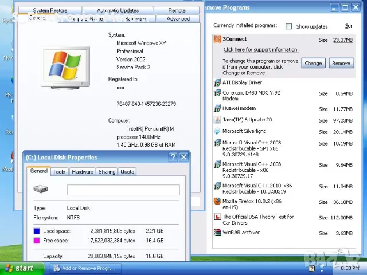This screenshot has width=367, height=275.
Task: Click the disk volume label text field
Action: click(123, 190)
